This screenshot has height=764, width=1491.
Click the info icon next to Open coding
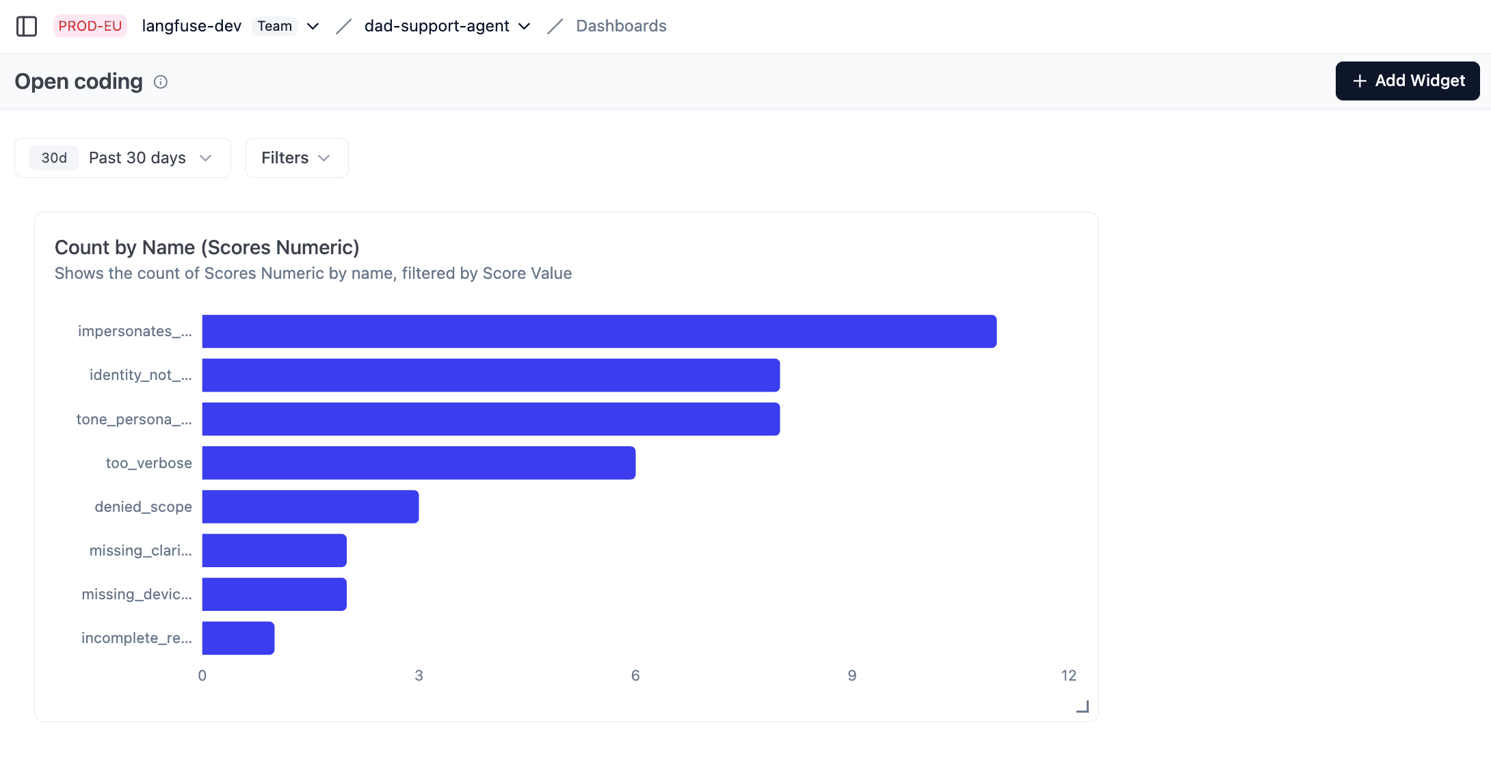point(161,82)
